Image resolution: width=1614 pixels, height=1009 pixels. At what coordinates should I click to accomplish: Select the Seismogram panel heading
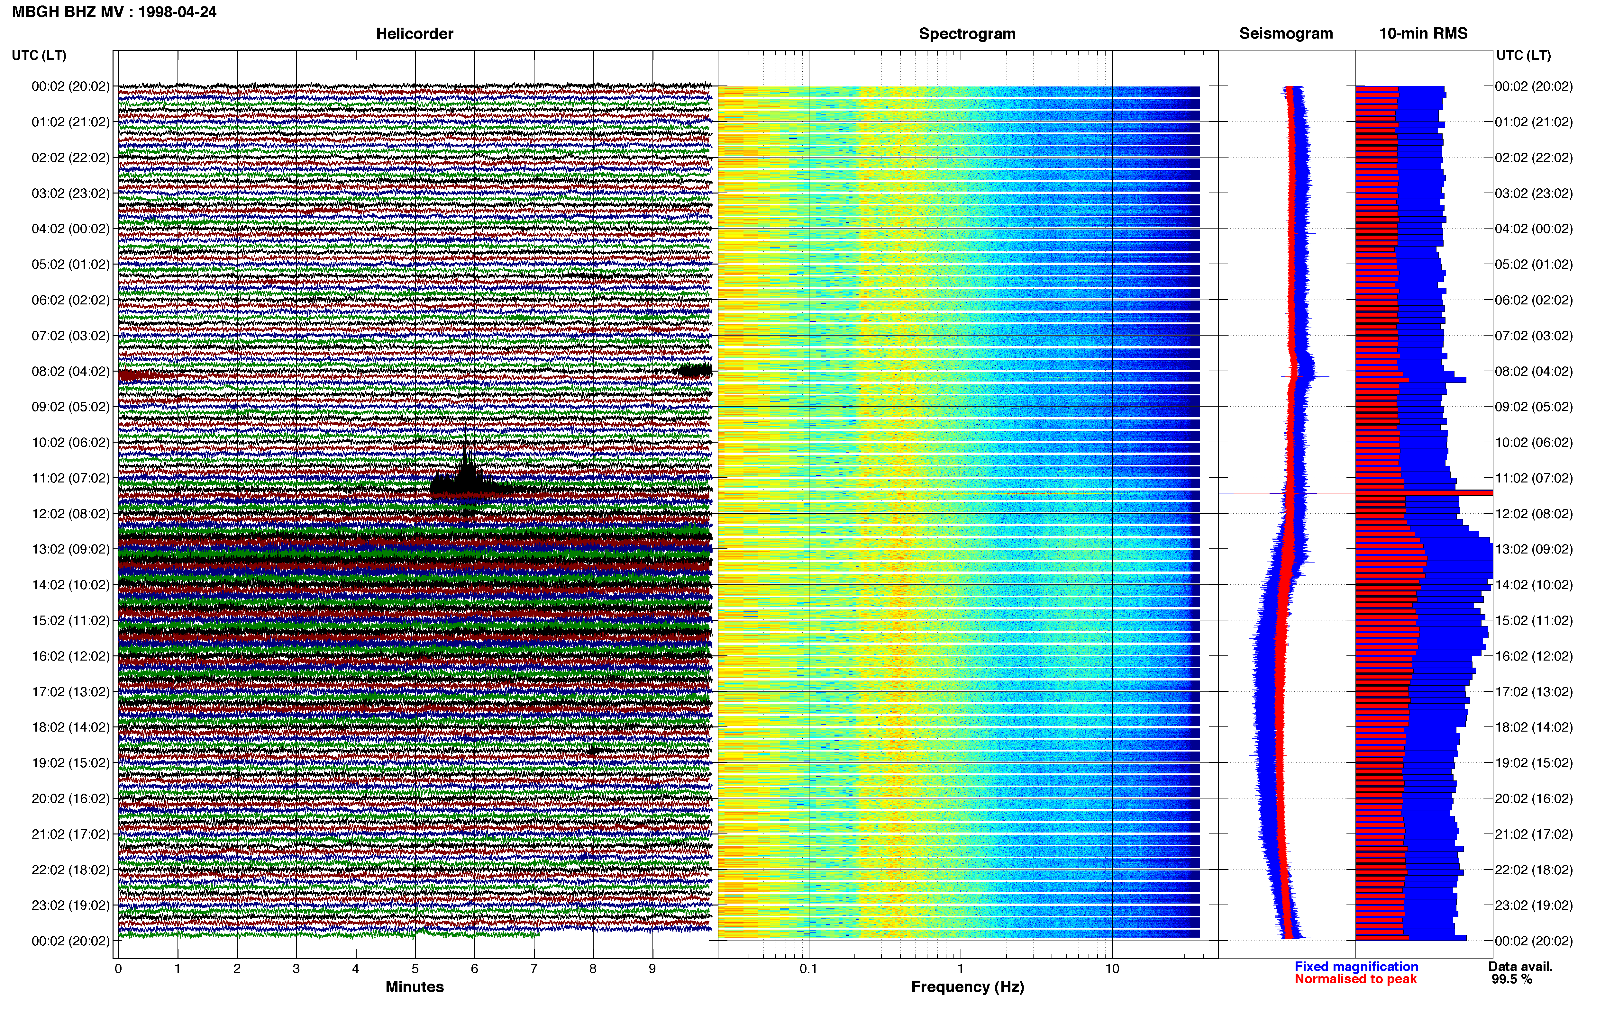(x=1286, y=33)
